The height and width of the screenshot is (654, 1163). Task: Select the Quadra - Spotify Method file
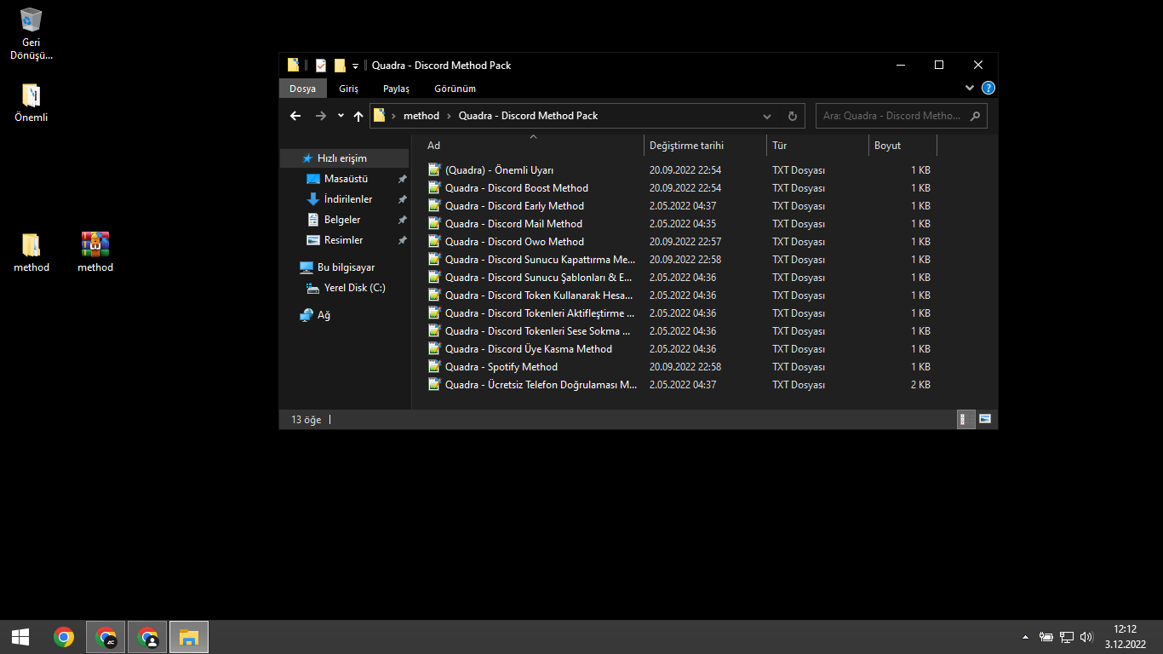[679, 367]
